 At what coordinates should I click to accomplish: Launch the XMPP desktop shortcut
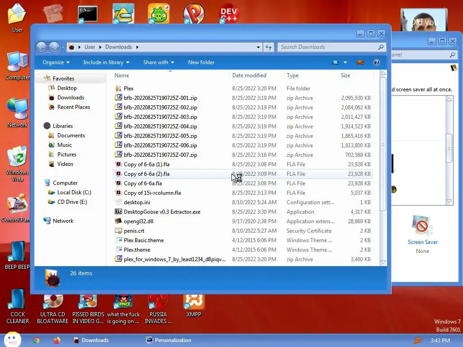pyautogui.click(x=194, y=306)
